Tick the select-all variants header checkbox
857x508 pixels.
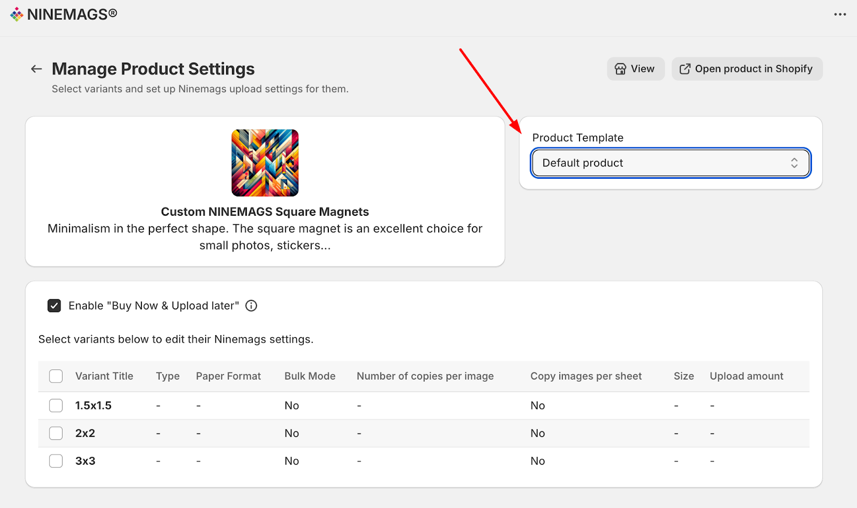(56, 376)
